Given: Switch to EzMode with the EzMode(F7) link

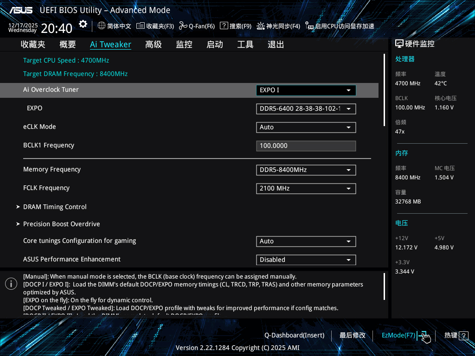Looking at the screenshot, I should point(398,335).
